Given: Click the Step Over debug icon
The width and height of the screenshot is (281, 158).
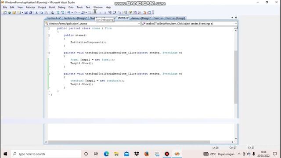Looking at the screenshot, I should tap(115, 13).
